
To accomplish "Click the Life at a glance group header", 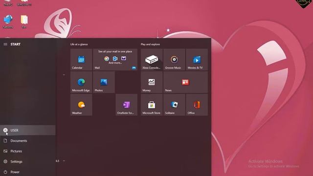I will coord(79,44).
